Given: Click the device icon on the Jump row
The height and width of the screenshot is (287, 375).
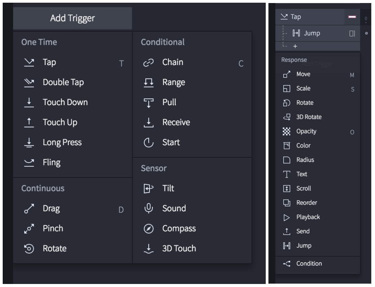Looking at the screenshot, I should tap(352, 33).
